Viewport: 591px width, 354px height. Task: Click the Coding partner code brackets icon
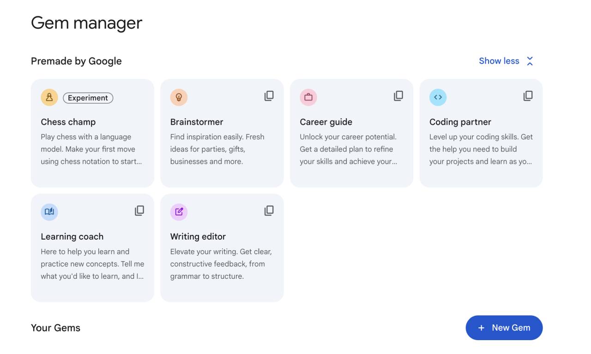(x=438, y=97)
